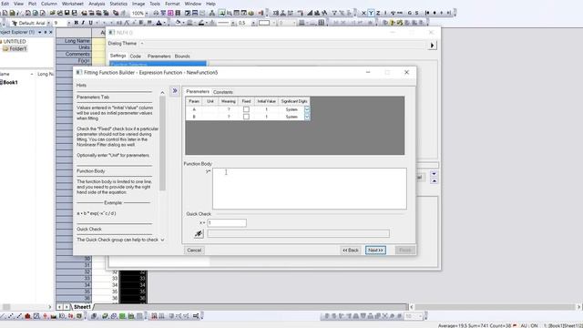583x328 pixels.
Task: Check the Fixed box for parameter A
Action: 246,109
